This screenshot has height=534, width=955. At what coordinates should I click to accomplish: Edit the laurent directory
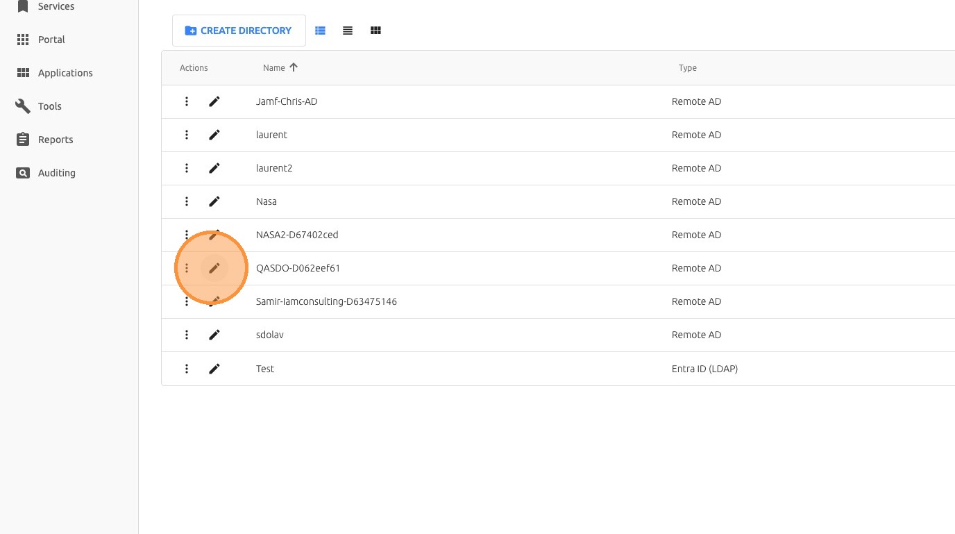click(214, 135)
